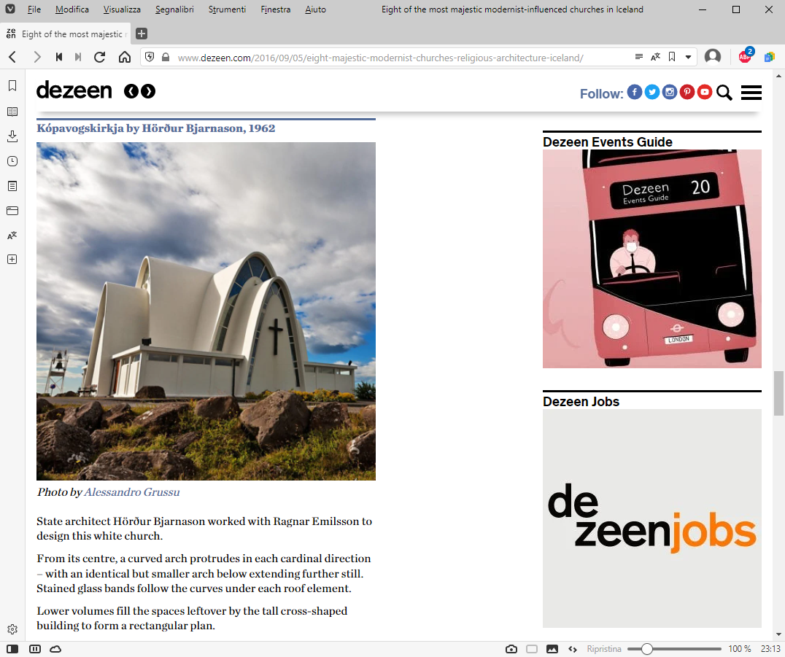Open the Dezeen site search
This screenshot has width=785, height=657.
coord(724,93)
